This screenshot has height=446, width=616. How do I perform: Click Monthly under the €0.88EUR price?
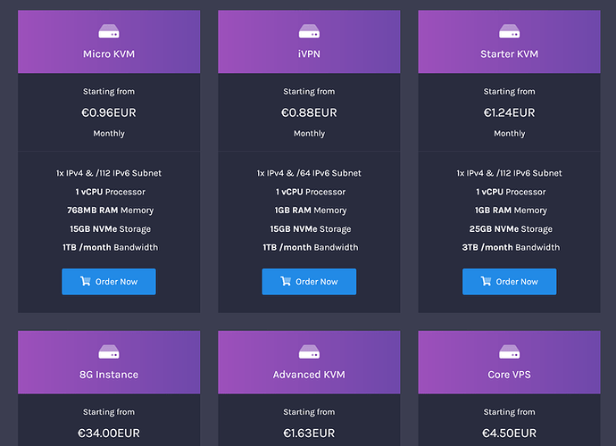click(x=309, y=134)
